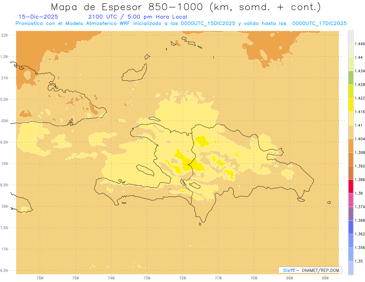Click the "Pronostico con el Modelo Atmosferico WRF" line
Screen dimensions: 365x282
click(x=181, y=23)
